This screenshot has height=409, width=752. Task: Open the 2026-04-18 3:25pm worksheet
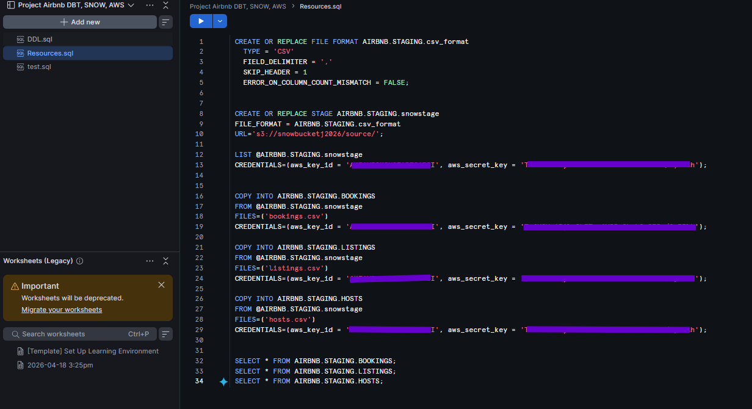[x=60, y=365]
